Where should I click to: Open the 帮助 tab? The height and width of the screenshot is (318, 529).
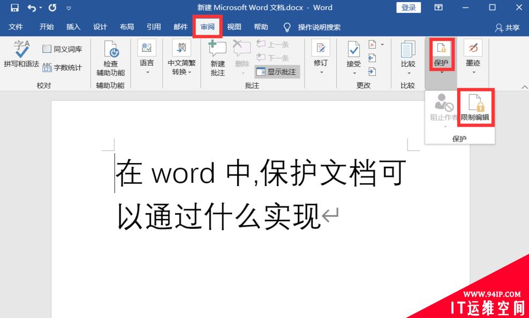[x=261, y=27]
